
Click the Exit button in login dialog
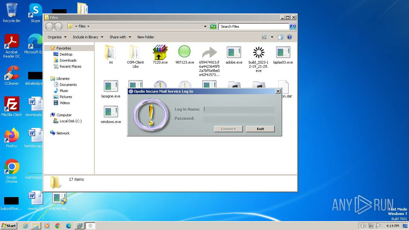pos(260,129)
